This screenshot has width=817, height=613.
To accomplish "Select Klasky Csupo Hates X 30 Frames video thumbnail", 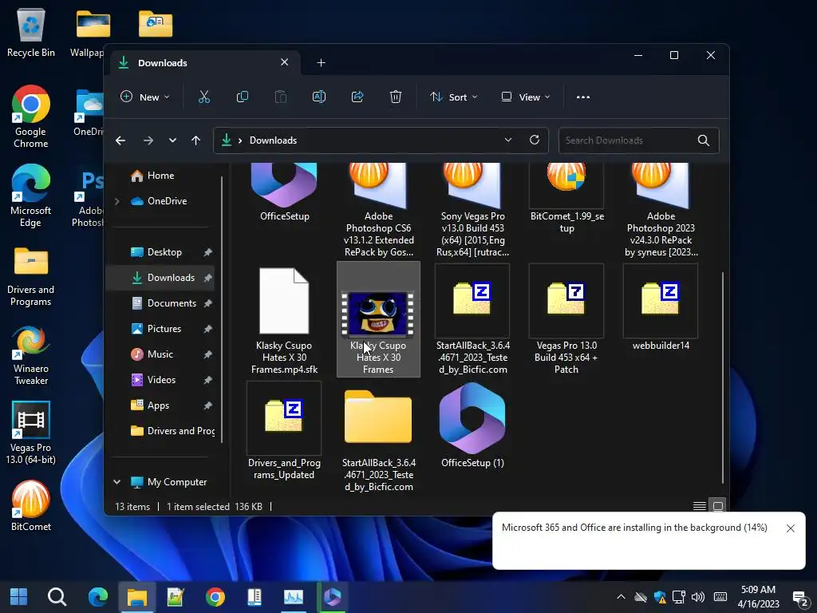I will [378, 319].
